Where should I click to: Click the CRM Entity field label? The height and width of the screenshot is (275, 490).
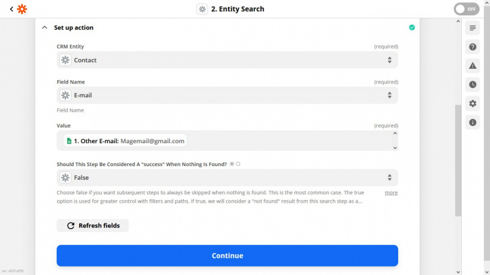70,46
